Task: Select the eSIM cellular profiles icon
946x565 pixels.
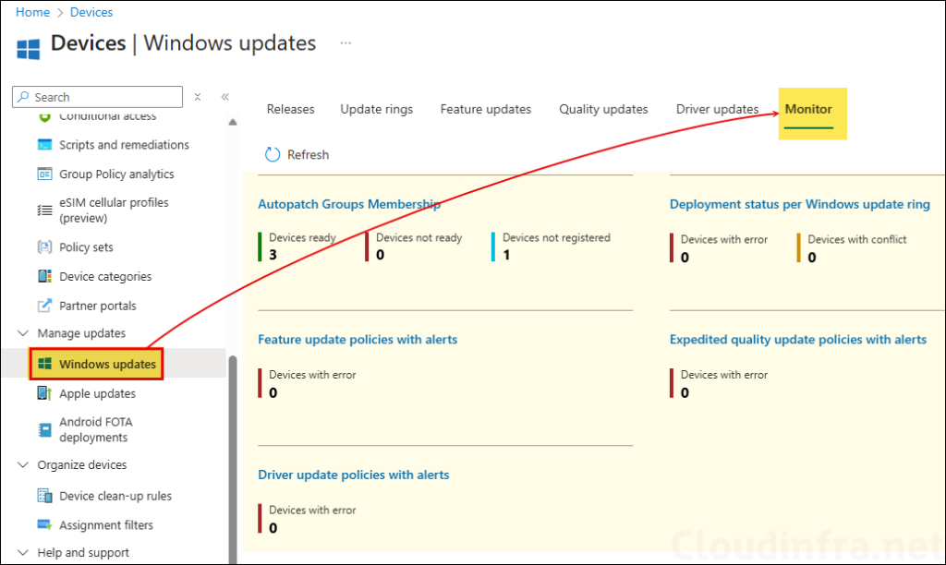Action: (x=44, y=210)
